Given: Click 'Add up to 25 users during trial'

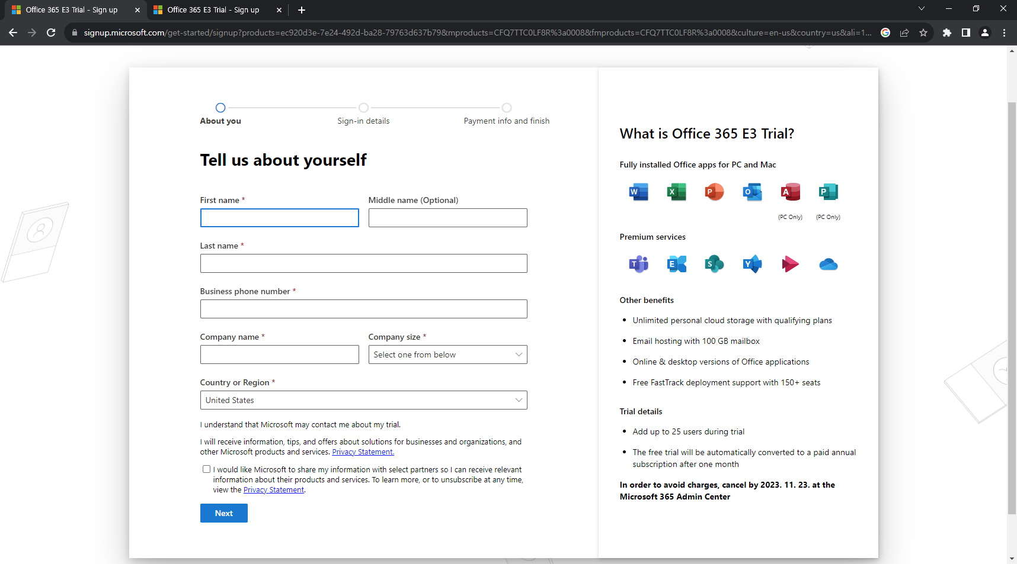Looking at the screenshot, I should (688, 431).
